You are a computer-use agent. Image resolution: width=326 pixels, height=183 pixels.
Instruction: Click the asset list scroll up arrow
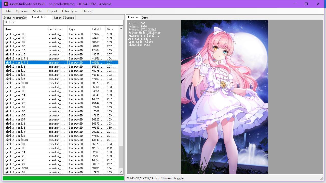(121, 28)
